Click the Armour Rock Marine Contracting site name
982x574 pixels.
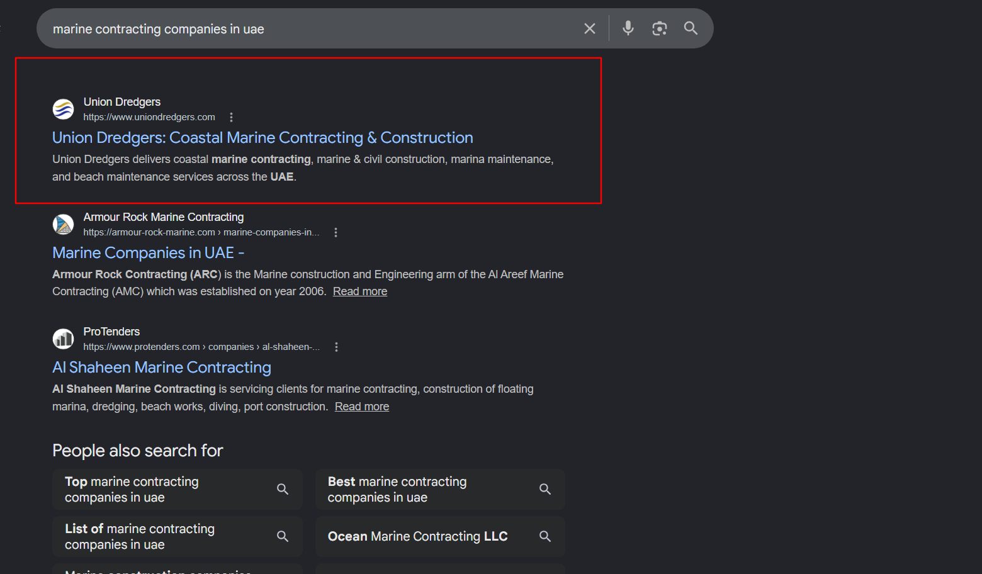coord(164,217)
